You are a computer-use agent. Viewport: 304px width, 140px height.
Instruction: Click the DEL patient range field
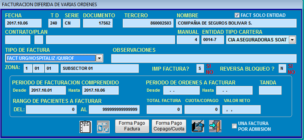point(51,110)
